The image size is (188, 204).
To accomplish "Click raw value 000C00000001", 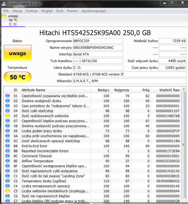I will (168, 106).
